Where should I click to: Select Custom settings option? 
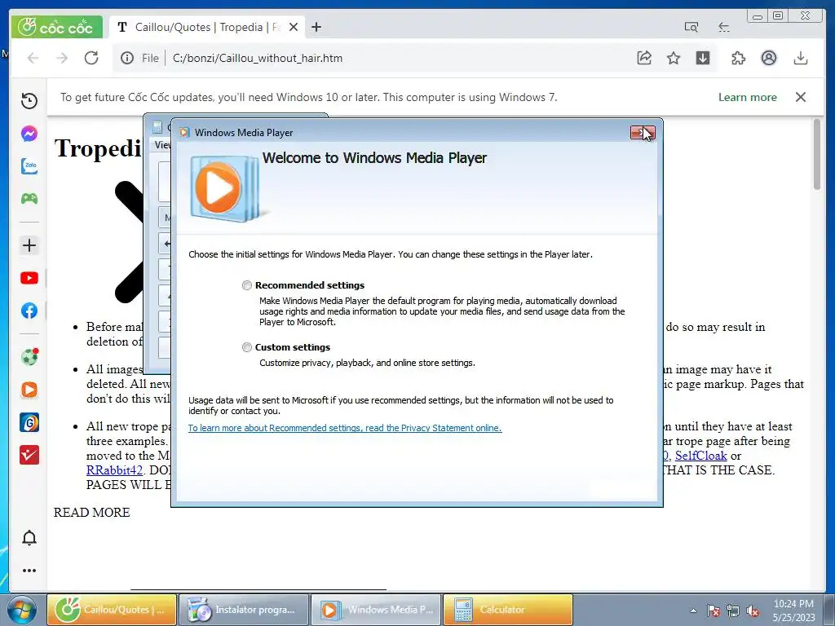click(x=246, y=347)
